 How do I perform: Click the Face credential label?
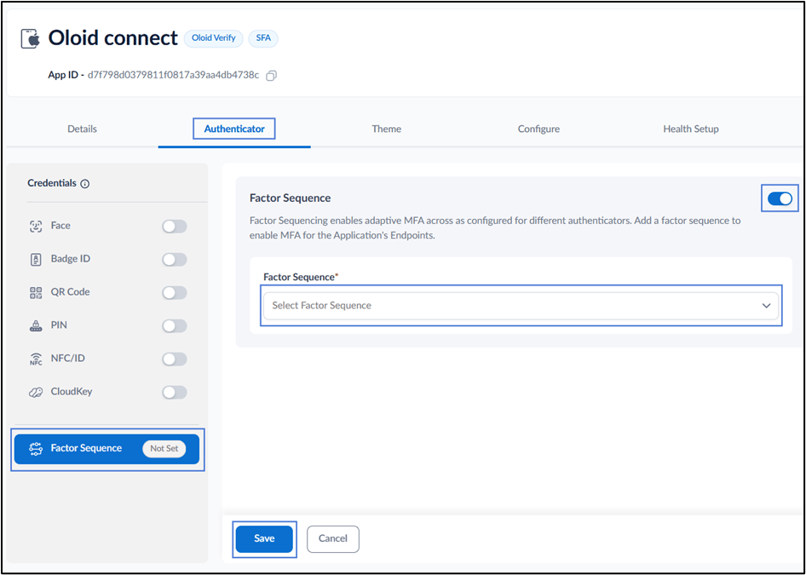coord(60,226)
